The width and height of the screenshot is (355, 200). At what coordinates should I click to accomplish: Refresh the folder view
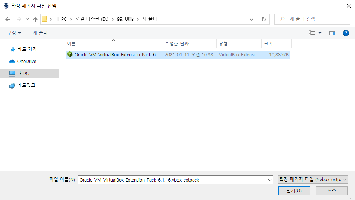(x=263, y=19)
